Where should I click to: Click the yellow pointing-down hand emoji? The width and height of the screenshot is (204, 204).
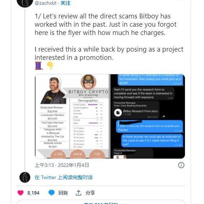point(50,66)
